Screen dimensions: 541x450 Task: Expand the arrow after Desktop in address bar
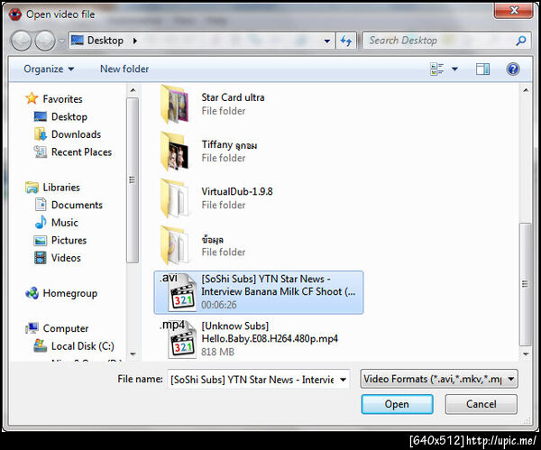[135, 41]
